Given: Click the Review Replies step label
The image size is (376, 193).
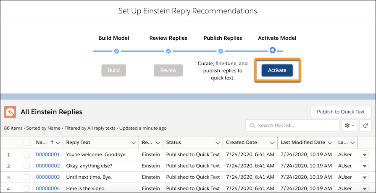Looking at the screenshot, I should tap(168, 38).
